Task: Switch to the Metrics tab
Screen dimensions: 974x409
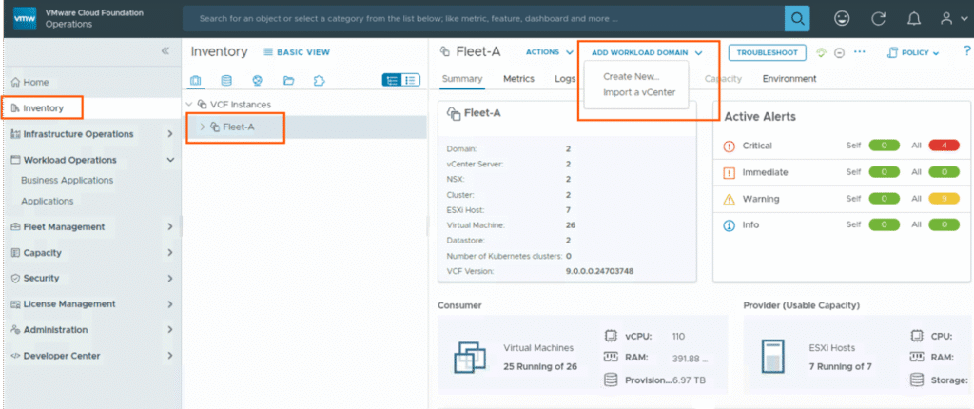Action: tap(518, 79)
